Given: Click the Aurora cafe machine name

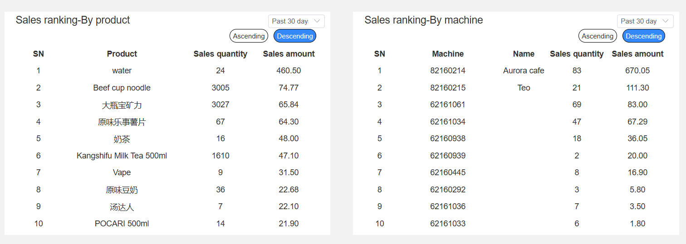Looking at the screenshot, I should 524,71.
